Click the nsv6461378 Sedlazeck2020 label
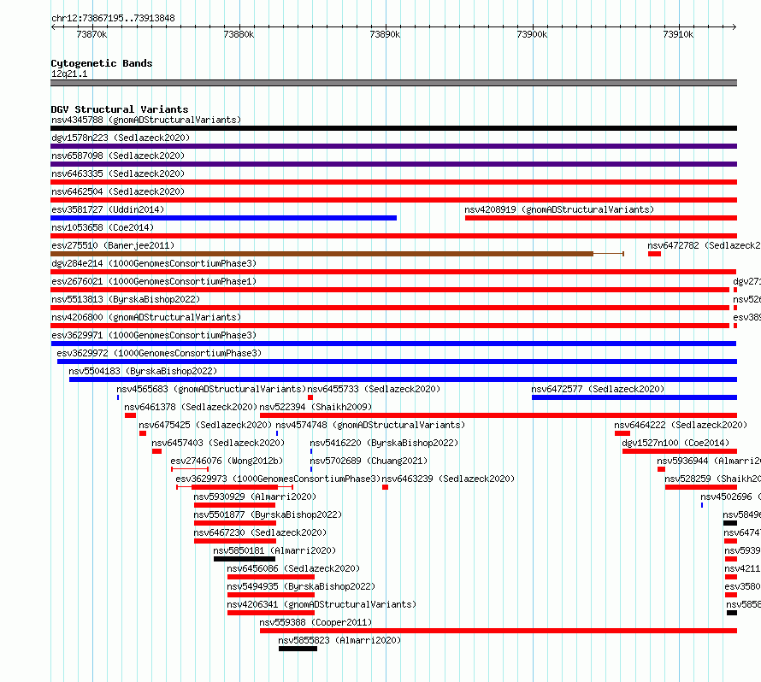This screenshot has height=682, width=761. pyautogui.click(x=191, y=407)
